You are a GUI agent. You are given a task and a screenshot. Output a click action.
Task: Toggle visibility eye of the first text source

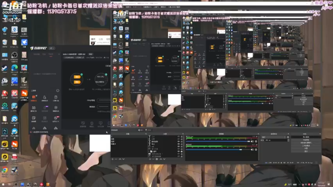click(179, 137)
